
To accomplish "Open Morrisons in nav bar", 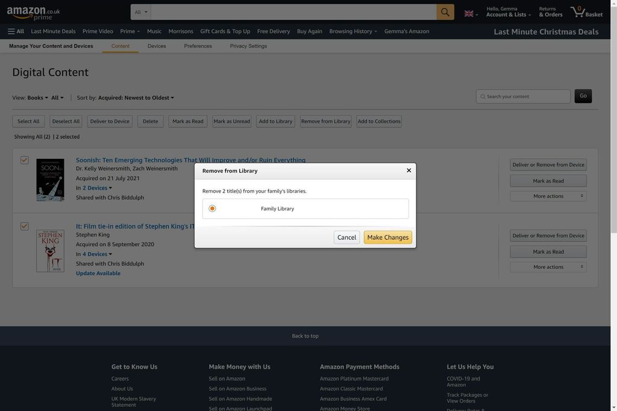I will 181,31.
